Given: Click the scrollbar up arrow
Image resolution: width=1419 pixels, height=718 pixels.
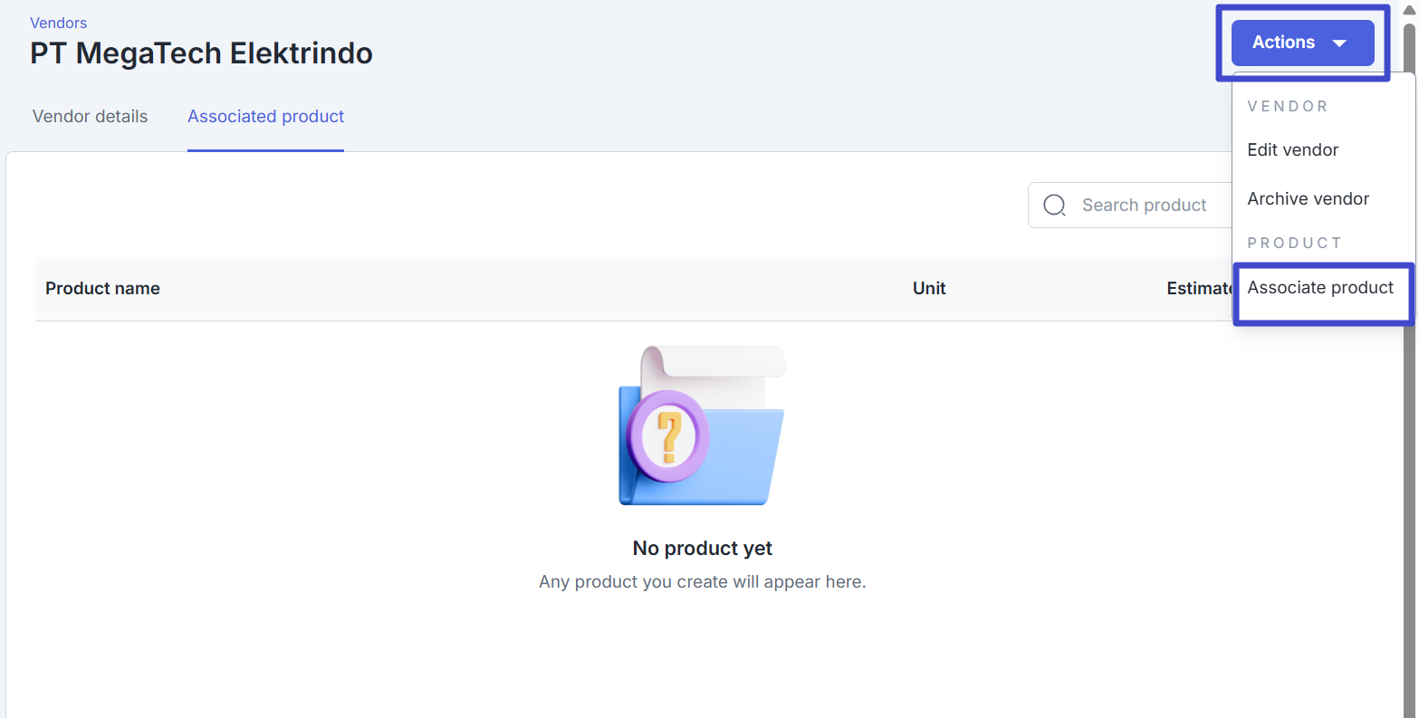Looking at the screenshot, I should (1409, 9).
